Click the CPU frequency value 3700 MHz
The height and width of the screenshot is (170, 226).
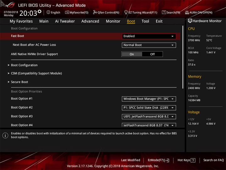click(x=194, y=40)
